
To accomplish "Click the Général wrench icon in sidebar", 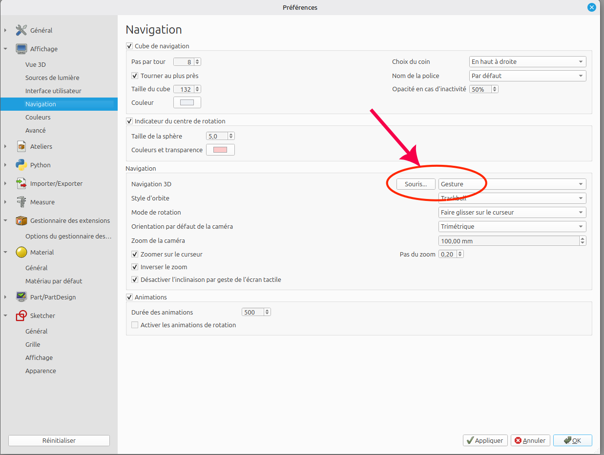I will (21, 30).
